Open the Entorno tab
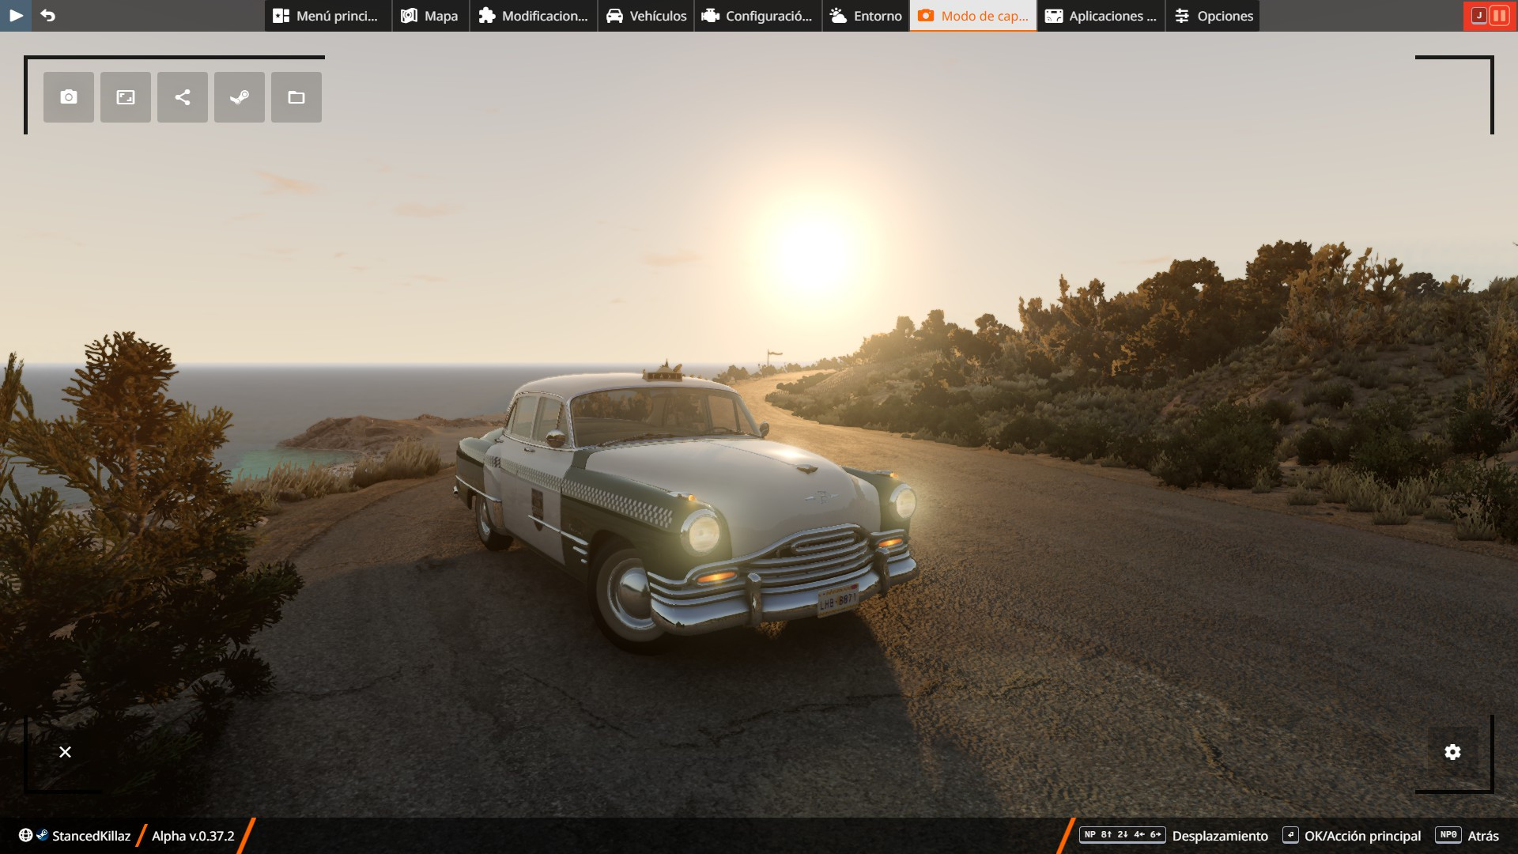The height and width of the screenshot is (854, 1518). (866, 16)
